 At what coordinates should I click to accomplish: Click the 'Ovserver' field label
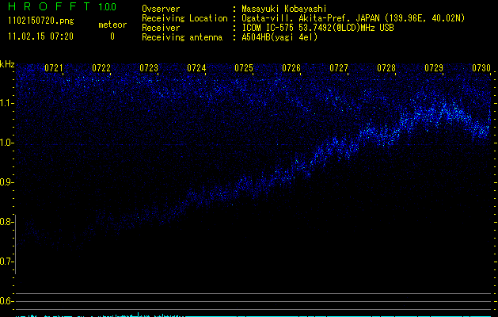pyautogui.click(x=161, y=9)
